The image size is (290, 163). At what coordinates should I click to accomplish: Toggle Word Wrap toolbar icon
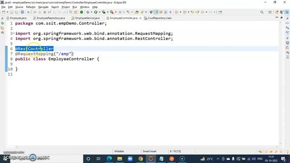point(161,12)
